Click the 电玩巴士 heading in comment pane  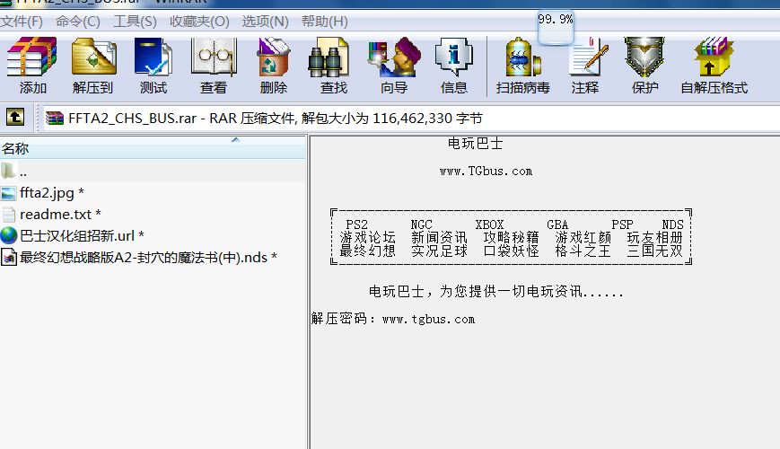point(475,144)
